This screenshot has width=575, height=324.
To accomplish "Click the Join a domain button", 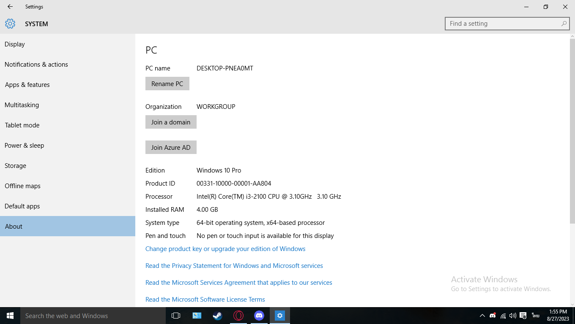I will (x=171, y=122).
